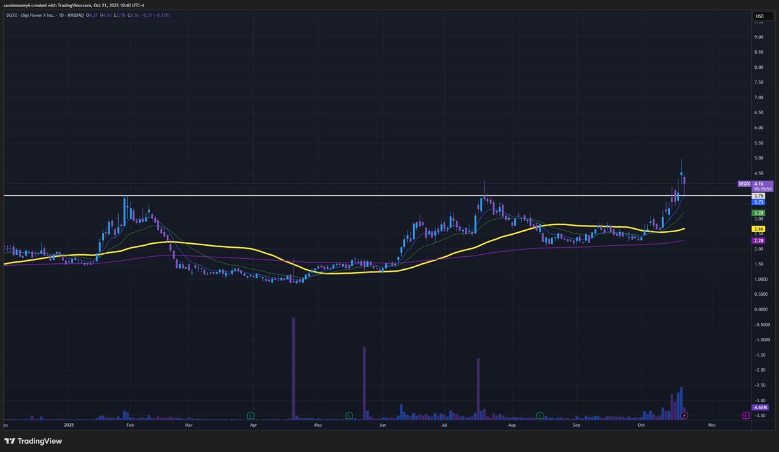Select the green earnings "E" marker below April
Image resolution: width=779 pixels, height=452 pixels.
click(251, 416)
